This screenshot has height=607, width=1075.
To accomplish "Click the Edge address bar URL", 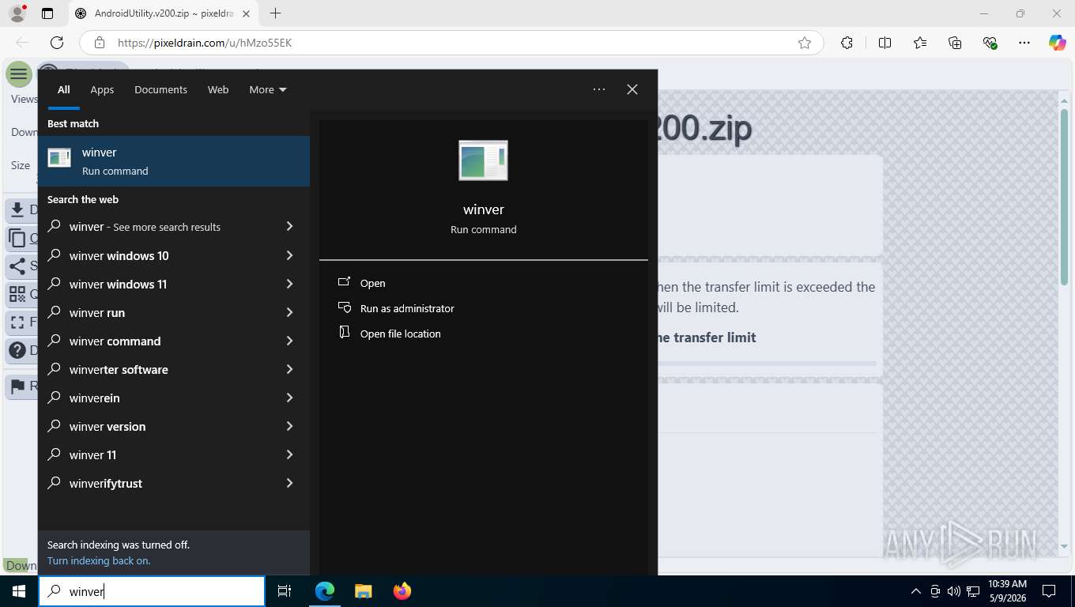I will click(205, 43).
